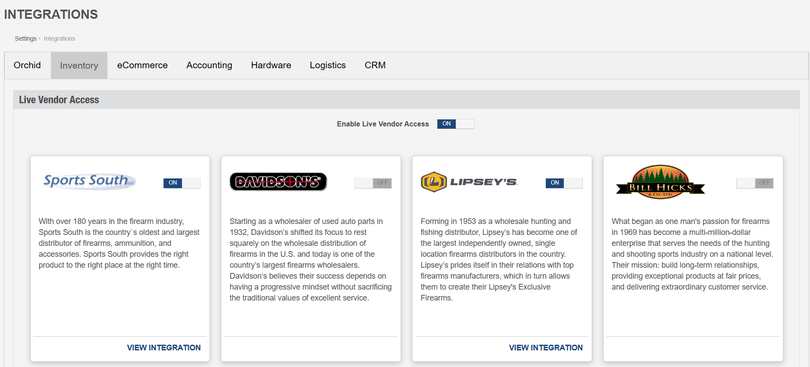Click the Live Vendor Access section header
The height and width of the screenshot is (367, 810).
(x=406, y=100)
